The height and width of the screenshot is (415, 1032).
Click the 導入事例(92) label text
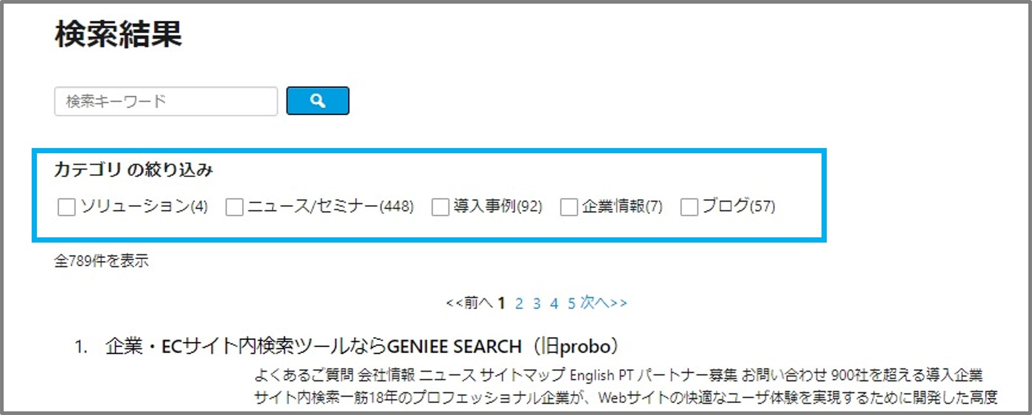click(x=498, y=206)
